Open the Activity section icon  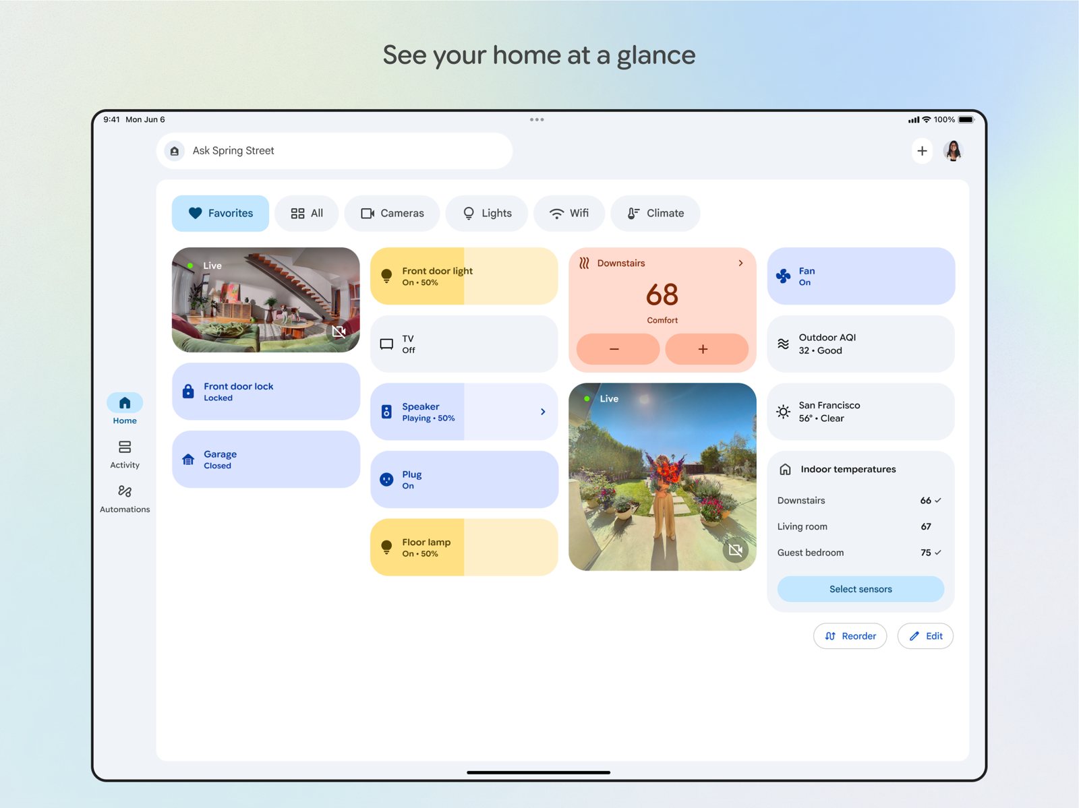125,447
